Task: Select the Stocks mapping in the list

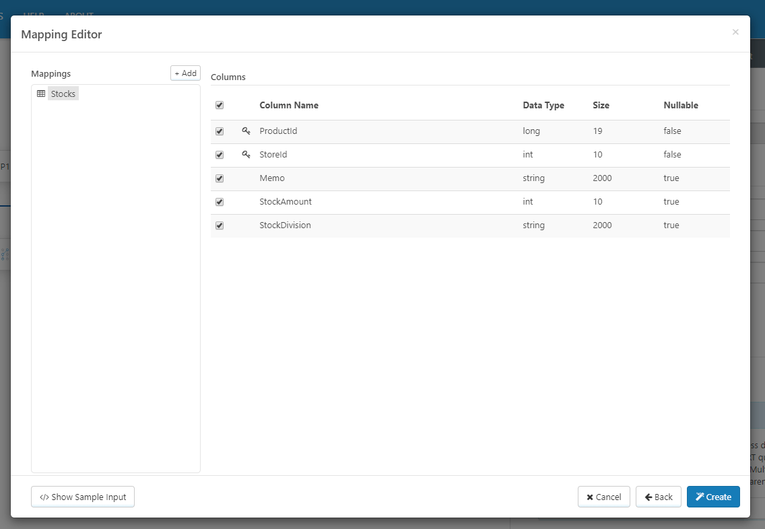Action: coord(63,94)
